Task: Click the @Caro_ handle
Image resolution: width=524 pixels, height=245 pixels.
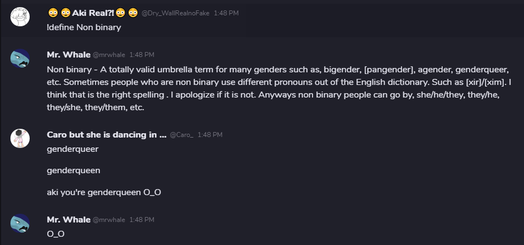Action: click(181, 135)
